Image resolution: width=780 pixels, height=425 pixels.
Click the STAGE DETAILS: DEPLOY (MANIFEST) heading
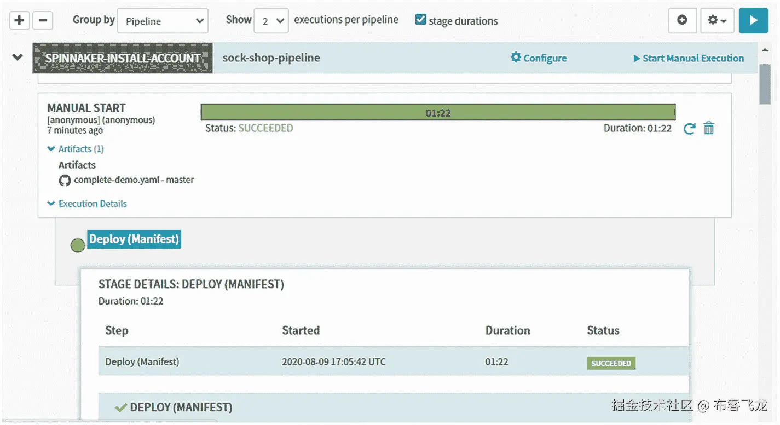tap(191, 284)
